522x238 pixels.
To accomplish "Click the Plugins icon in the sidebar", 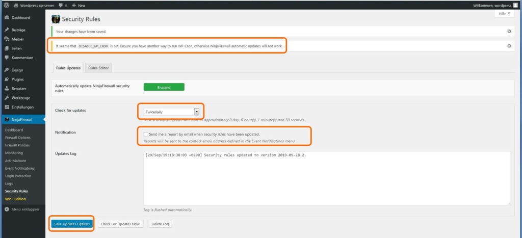I will [7, 79].
